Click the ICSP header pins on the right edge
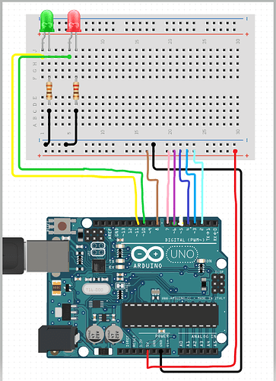Image resolution: width=276 pixels, height=381 pixels. click(x=218, y=283)
